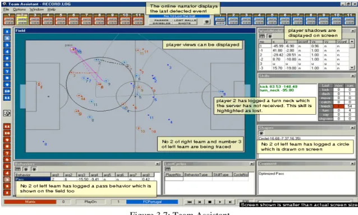The width and height of the screenshot is (358, 215).
Task: Click INFO for red team player 1
Action: [9, 20]
